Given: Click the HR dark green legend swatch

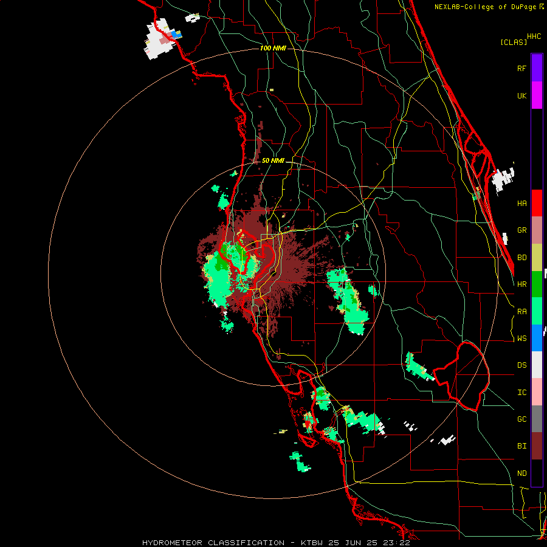Looking at the screenshot, I should [537, 284].
